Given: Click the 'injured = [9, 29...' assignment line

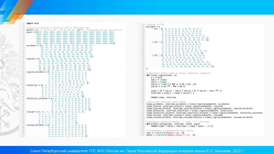Looking at the screenshot, I should 58,59.
